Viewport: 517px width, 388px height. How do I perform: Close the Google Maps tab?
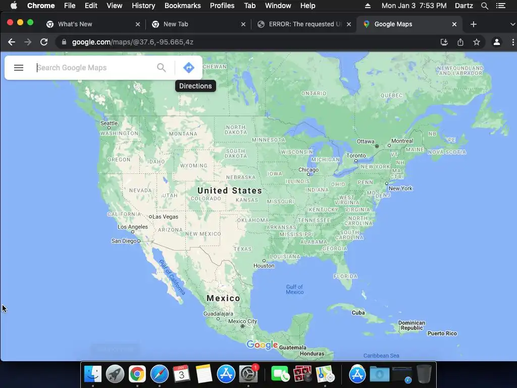coord(454,24)
